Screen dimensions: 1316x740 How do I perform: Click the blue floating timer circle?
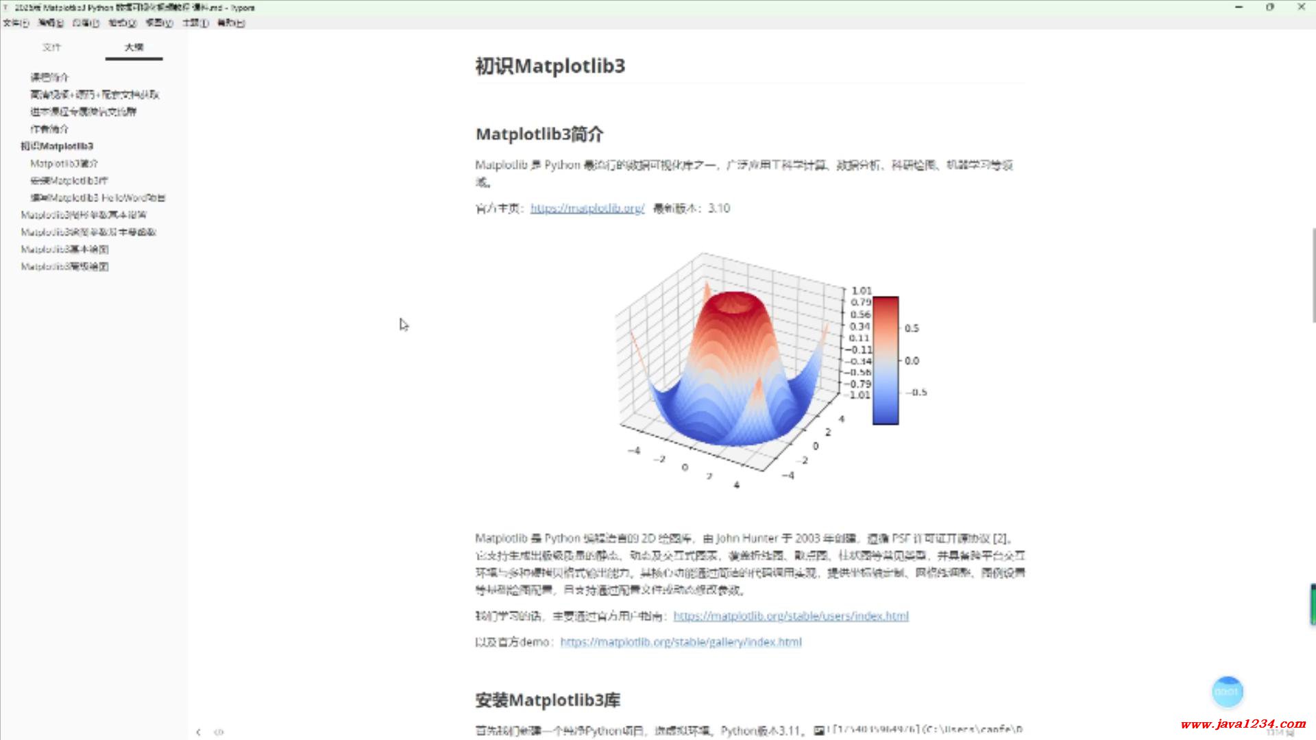coord(1227,691)
